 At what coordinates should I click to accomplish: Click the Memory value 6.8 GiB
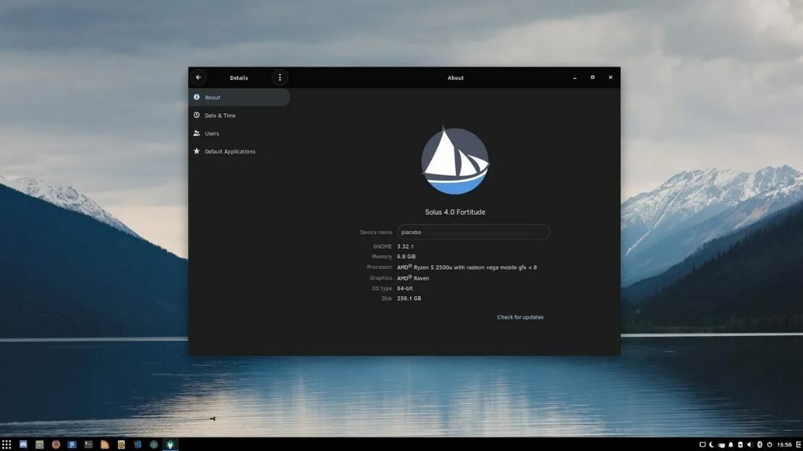pyautogui.click(x=406, y=257)
